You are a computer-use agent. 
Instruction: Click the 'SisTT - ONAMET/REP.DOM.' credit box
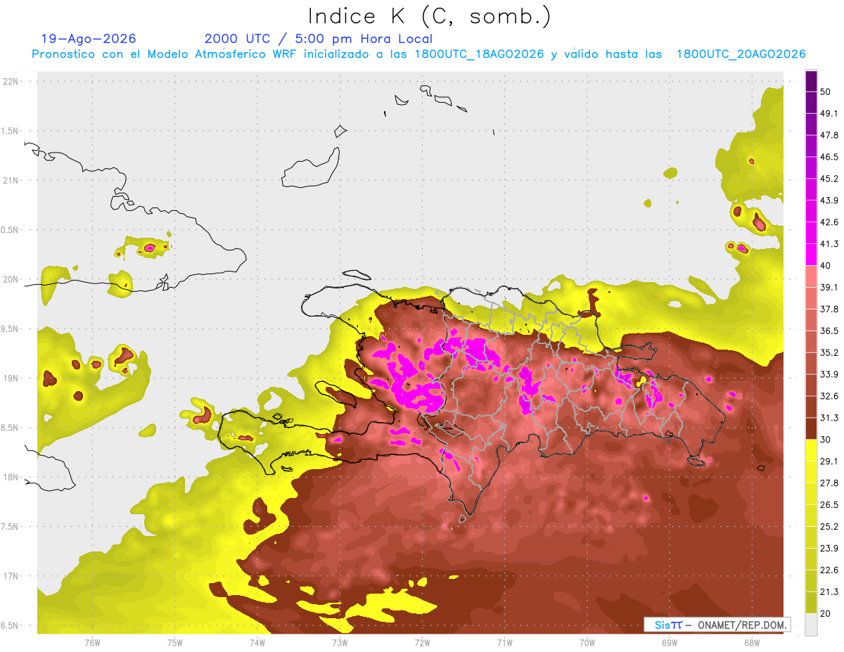(x=717, y=625)
